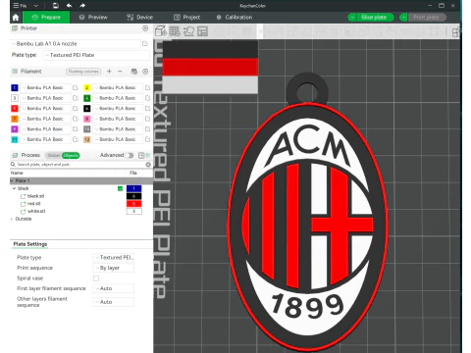
Task: Collapse the black object group
Action: [14, 188]
